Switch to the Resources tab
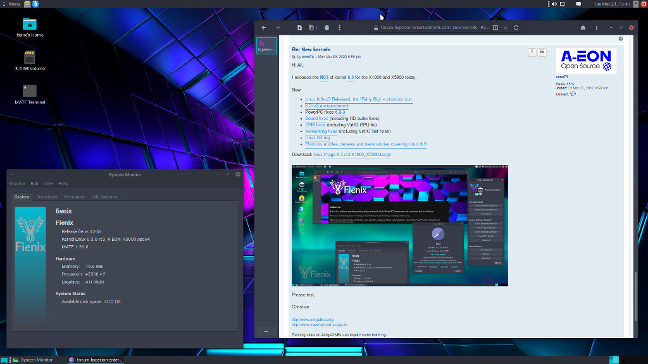This screenshot has width=648, height=364. pos(75,197)
